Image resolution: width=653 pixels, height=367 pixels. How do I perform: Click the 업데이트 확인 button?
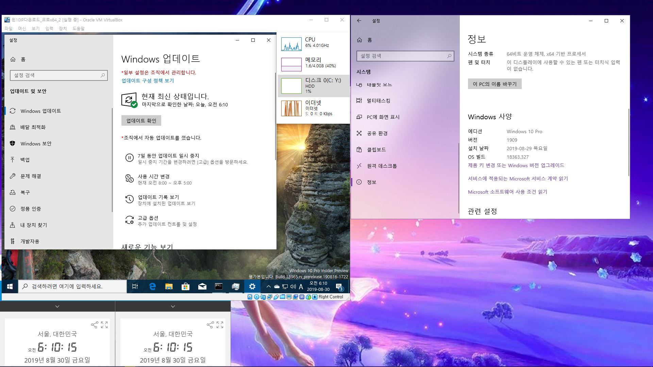(141, 121)
